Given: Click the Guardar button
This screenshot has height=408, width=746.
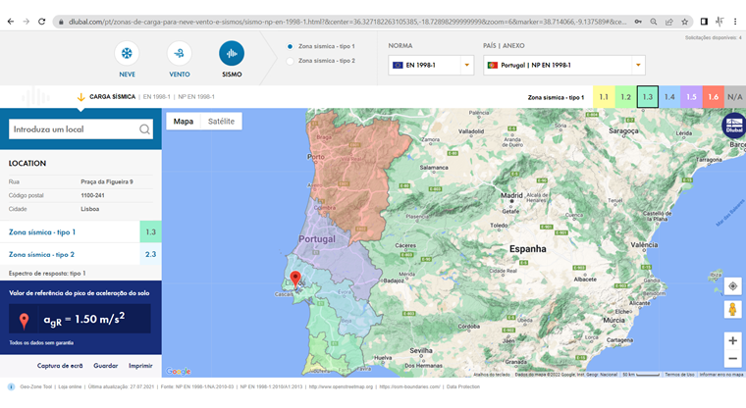Looking at the screenshot, I should tap(106, 366).
